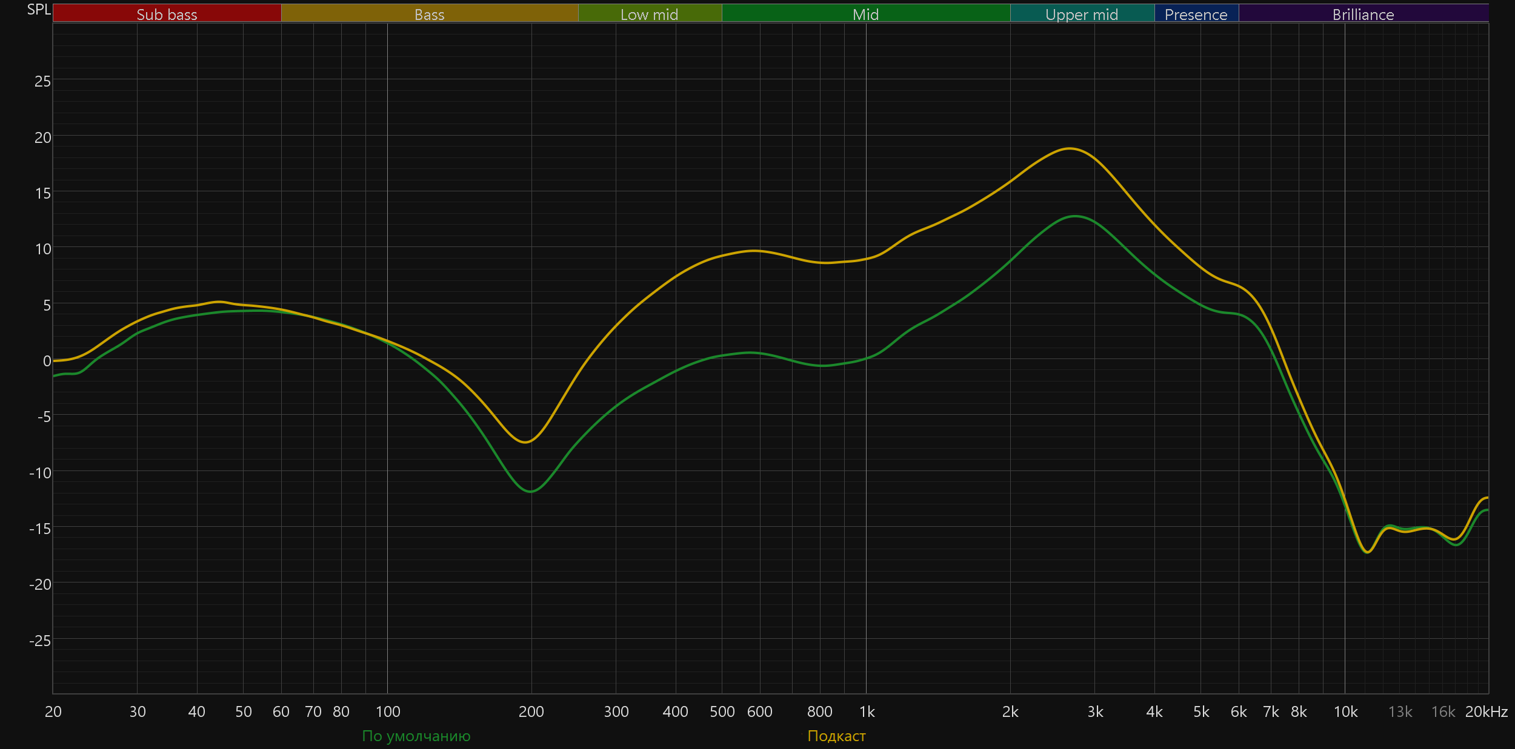Click the 10k frequency axis label
1515x749 pixels.
pyautogui.click(x=1345, y=711)
